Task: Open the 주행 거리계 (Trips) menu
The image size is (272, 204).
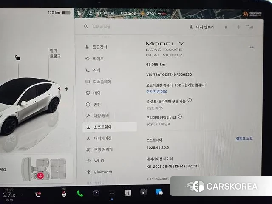Action: pyautogui.click(x=99, y=149)
